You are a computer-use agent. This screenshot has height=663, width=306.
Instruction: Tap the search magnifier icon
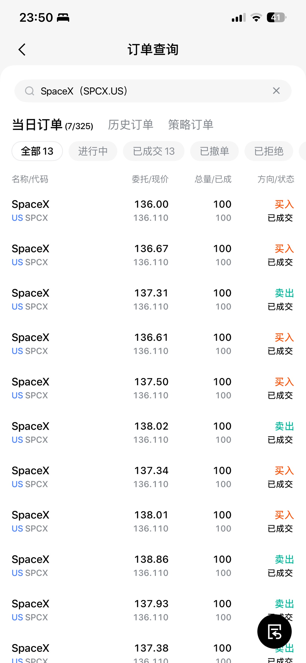pos(30,91)
